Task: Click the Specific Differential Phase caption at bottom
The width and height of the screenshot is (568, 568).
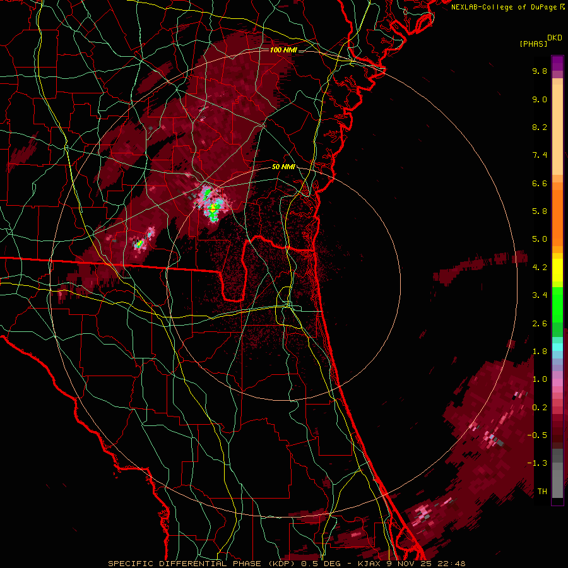Action: click(287, 564)
